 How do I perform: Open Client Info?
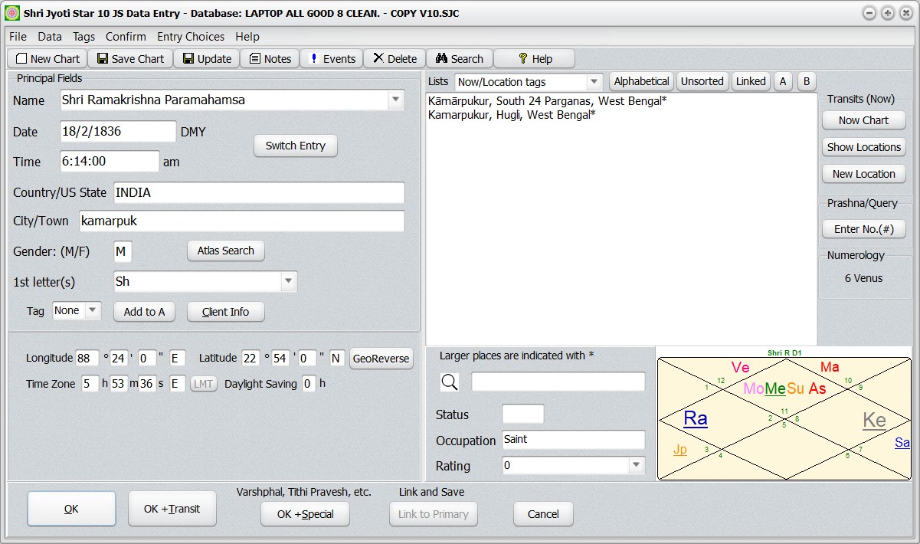[x=226, y=312]
